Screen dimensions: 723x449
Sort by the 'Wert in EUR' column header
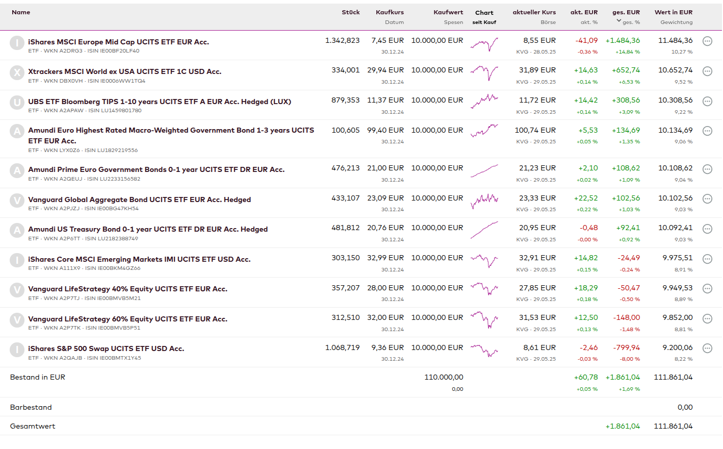[x=673, y=12]
